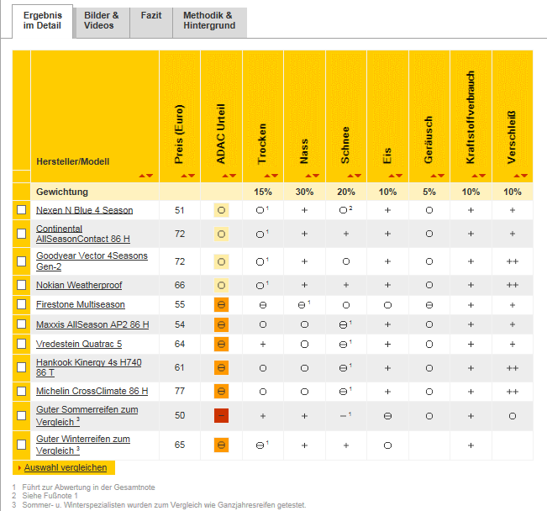Tick Goodyear Vector 4Seasons checkbox
This screenshot has width=547, height=511.
22,261
